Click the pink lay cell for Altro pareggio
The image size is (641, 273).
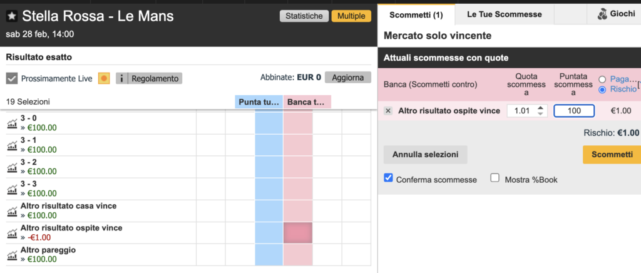pyautogui.click(x=298, y=255)
